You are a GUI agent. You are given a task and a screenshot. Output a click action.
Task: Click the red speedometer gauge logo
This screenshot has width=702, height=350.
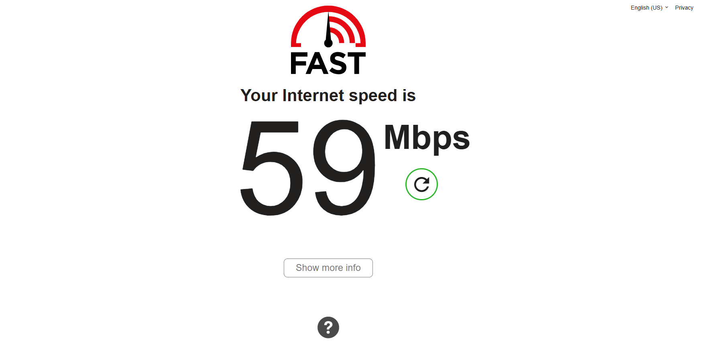point(328,26)
